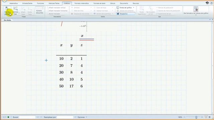Switch to the Cálculo tab
This screenshot has width=214, height=120.
(113, 3)
